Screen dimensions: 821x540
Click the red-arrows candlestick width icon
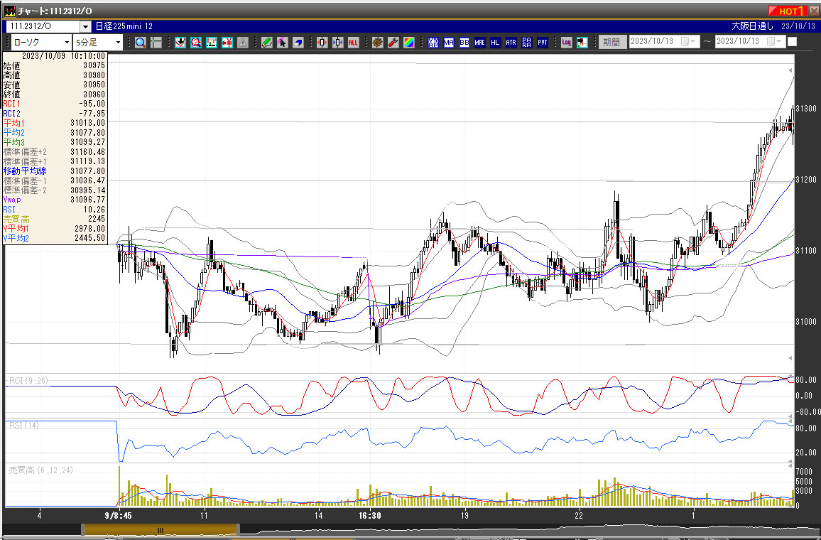pyautogui.click(x=322, y=43)
